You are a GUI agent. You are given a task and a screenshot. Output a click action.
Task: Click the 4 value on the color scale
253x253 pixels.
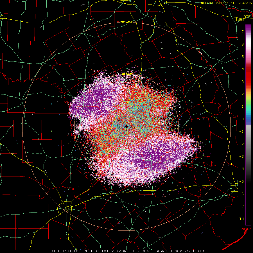pyautogui.click(x=243, y=69)
